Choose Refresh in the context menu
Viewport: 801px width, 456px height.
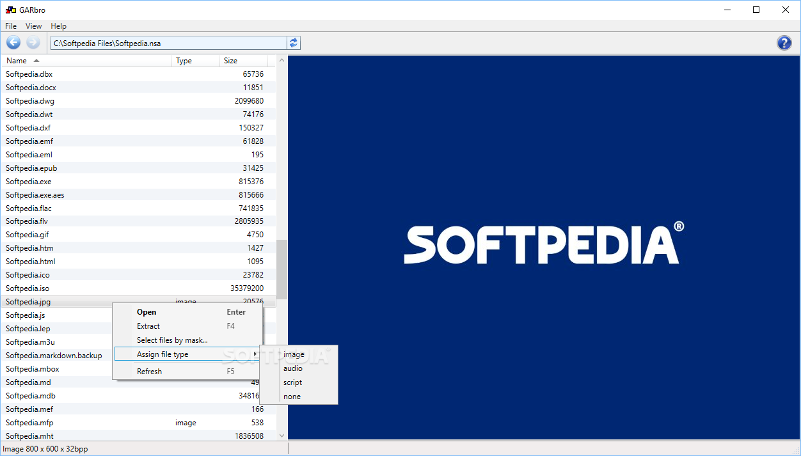(187, 372)
